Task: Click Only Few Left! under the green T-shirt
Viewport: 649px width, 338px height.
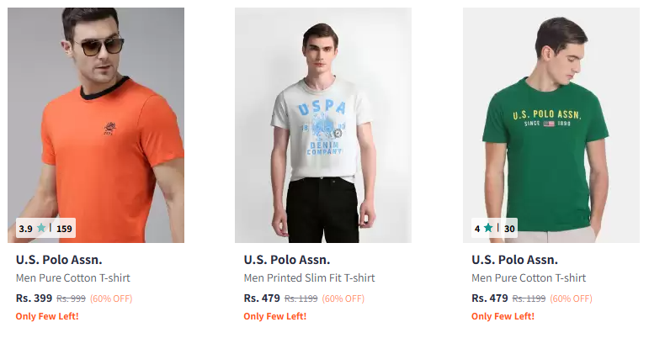Action: tap(503, 316)
